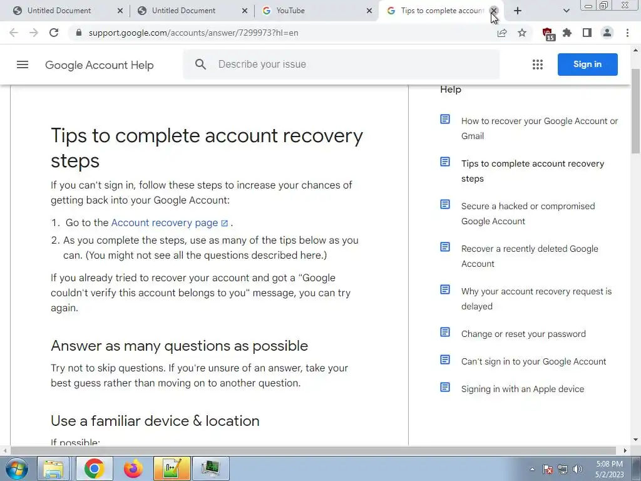Open Chrome three-dot menu
Image resolution: width=641 pixels, height=481 pixels.
tap(627, 33)
